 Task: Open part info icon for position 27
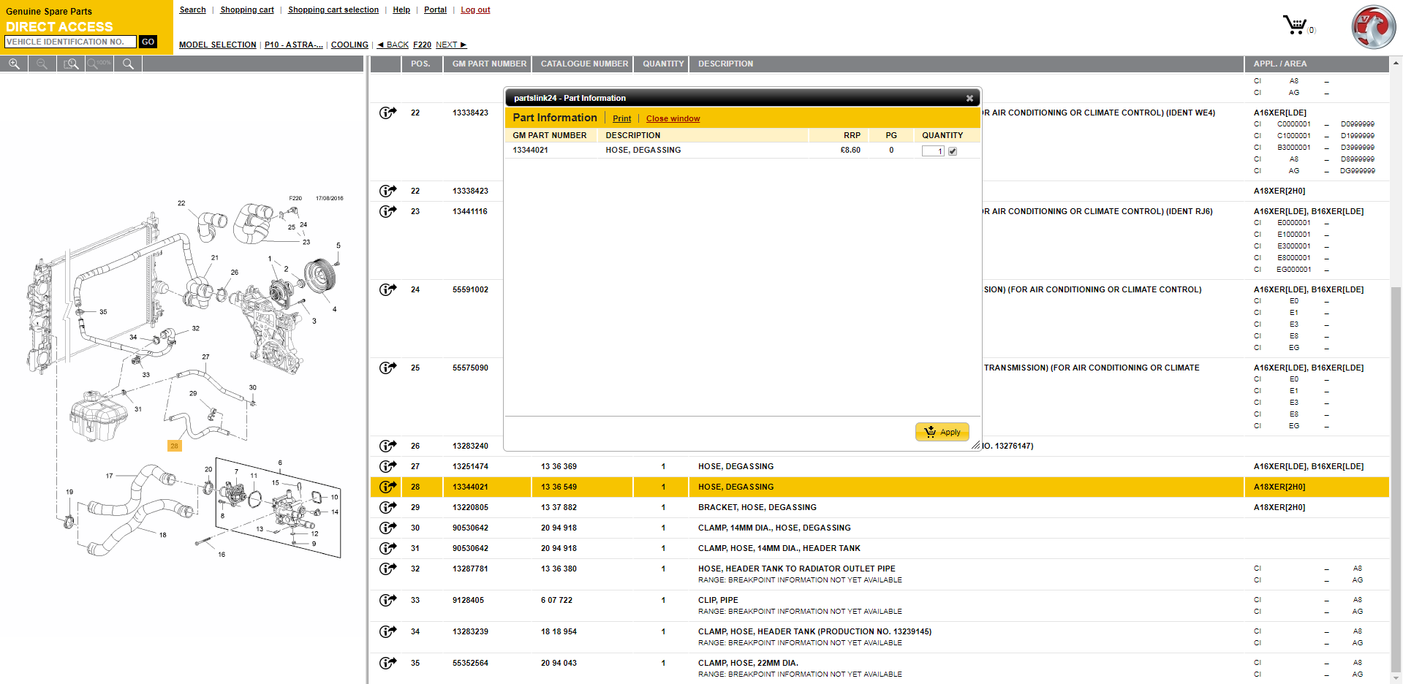point(387,466)
